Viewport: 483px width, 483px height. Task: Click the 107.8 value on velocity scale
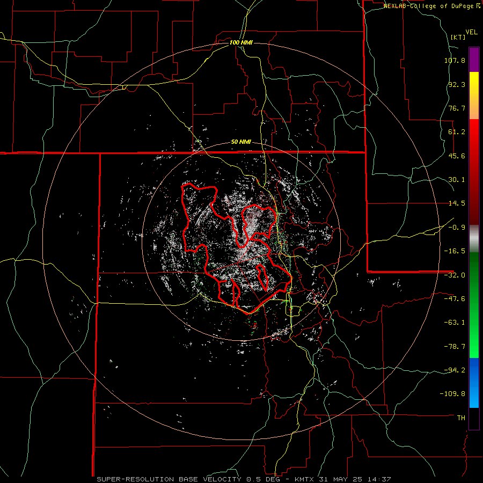tap(455, 60)
